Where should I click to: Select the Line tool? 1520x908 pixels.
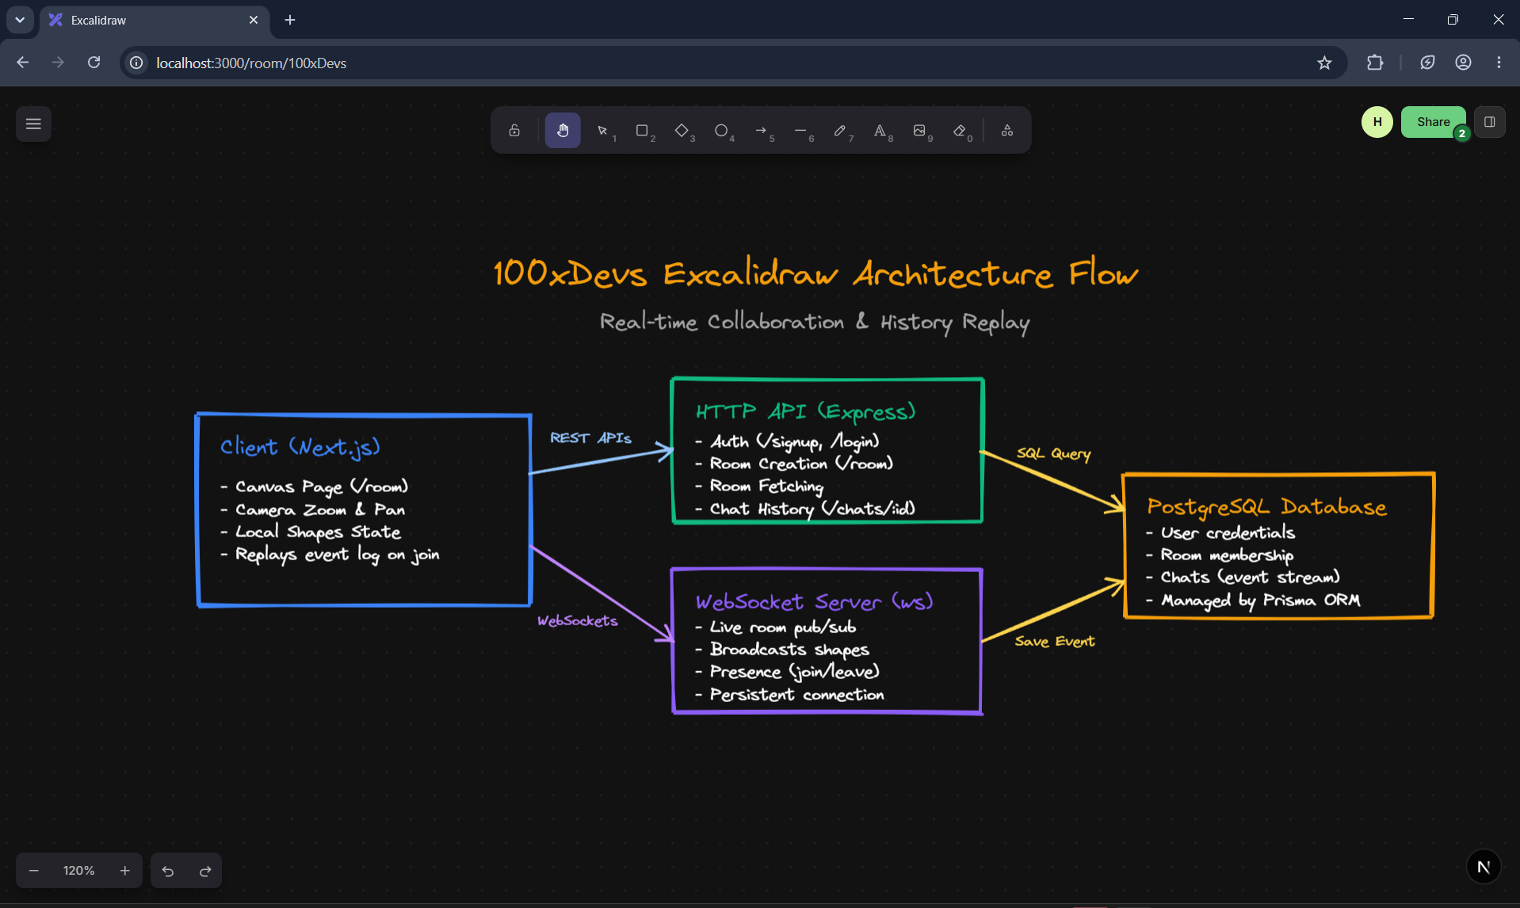pos(801,131)
